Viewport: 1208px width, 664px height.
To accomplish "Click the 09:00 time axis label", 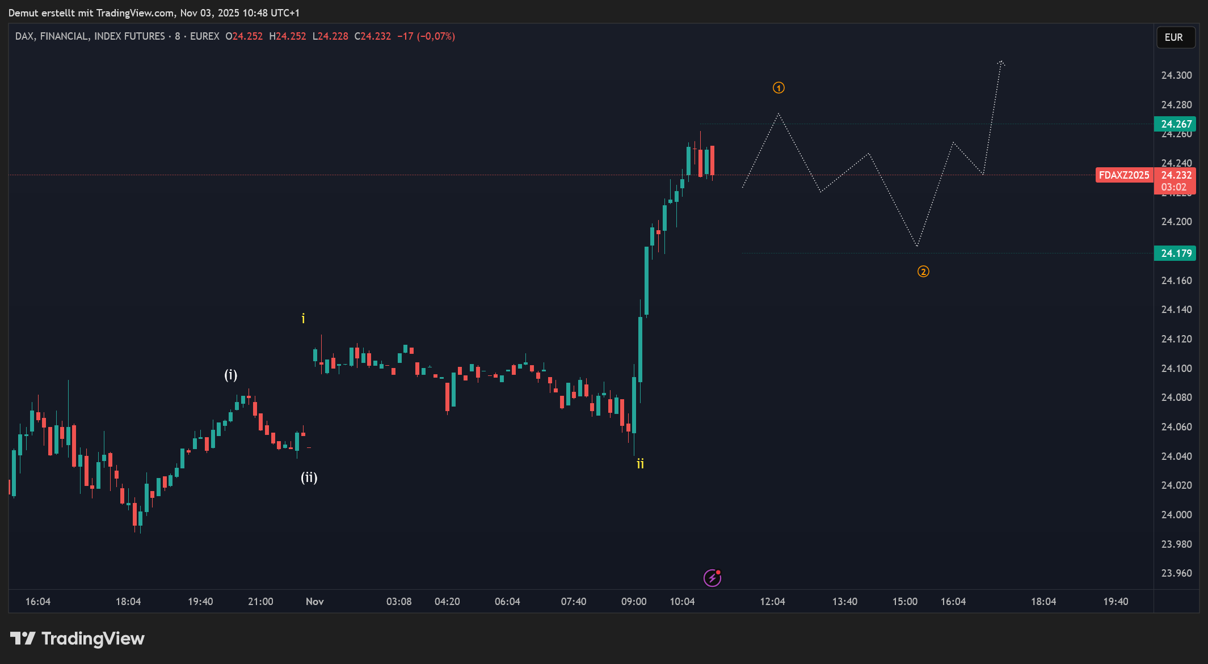I will click(633, 602).
